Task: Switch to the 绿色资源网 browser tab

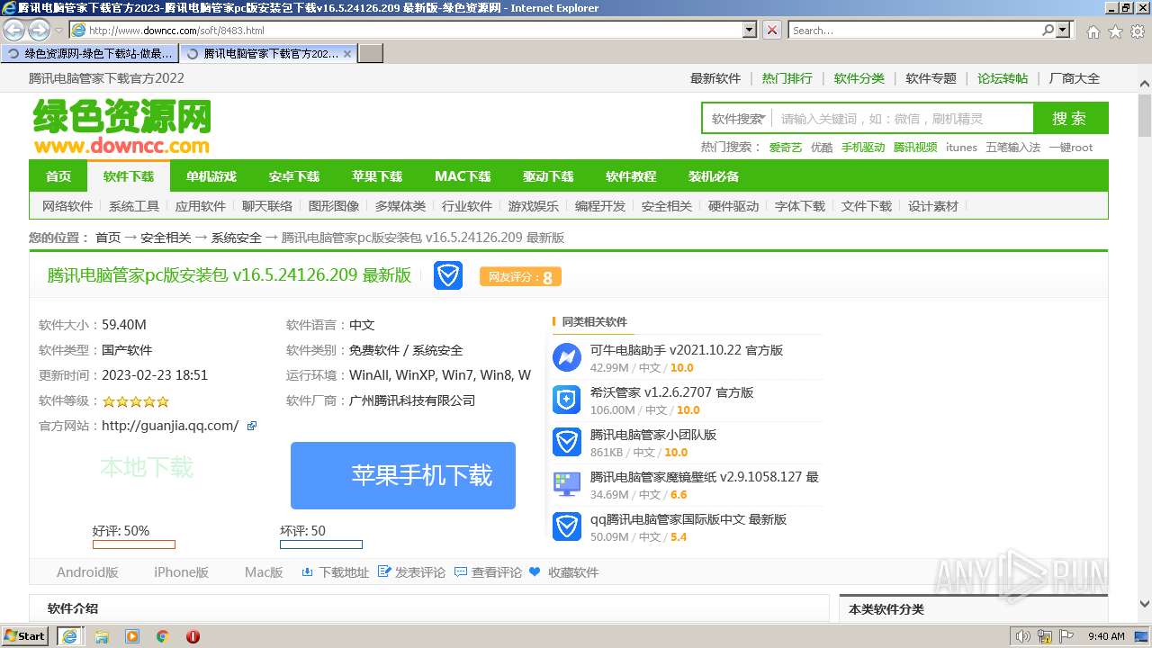Action: [x=88, y=54]
